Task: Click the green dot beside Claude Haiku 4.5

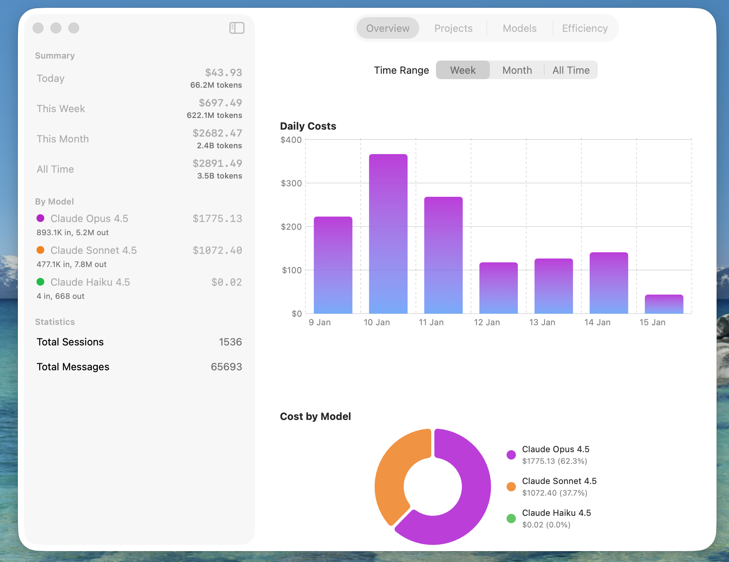Action: coord(41,282)
